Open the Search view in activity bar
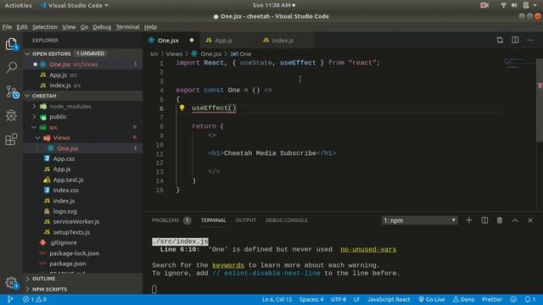This screenshot has height=305, width=543. pos(11,68)
